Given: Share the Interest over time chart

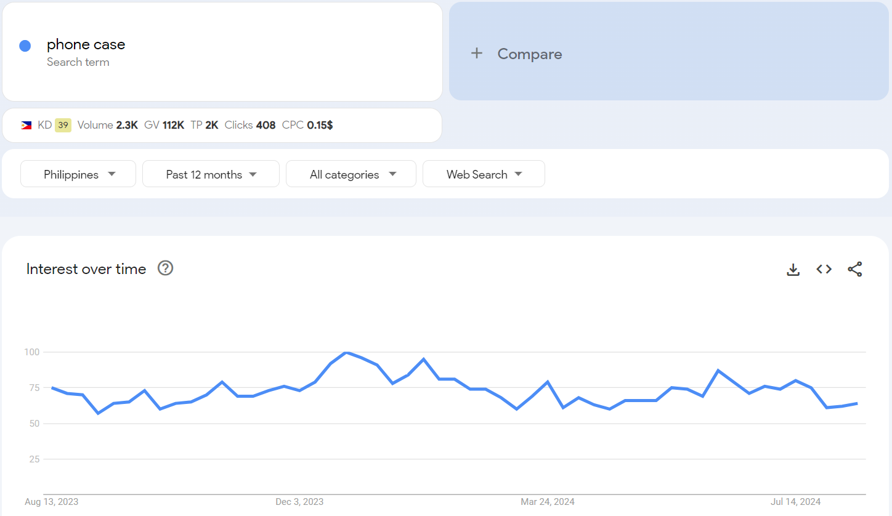Looking at the screenshot, I should pos(854,269).
